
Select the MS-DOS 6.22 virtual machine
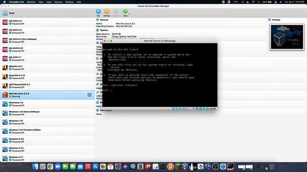(47, 50)
